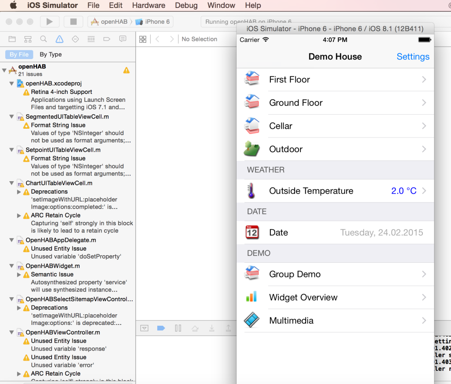Click the Cellar house icon
This screenshot has height=384, width=451.
(x=252, y=126)
